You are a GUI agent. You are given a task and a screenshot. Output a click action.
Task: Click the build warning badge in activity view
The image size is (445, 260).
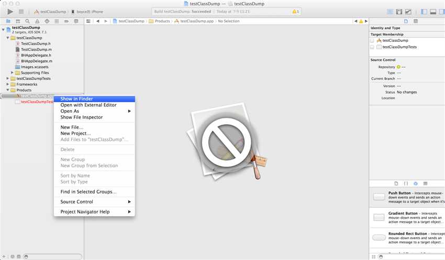[295, 11]
